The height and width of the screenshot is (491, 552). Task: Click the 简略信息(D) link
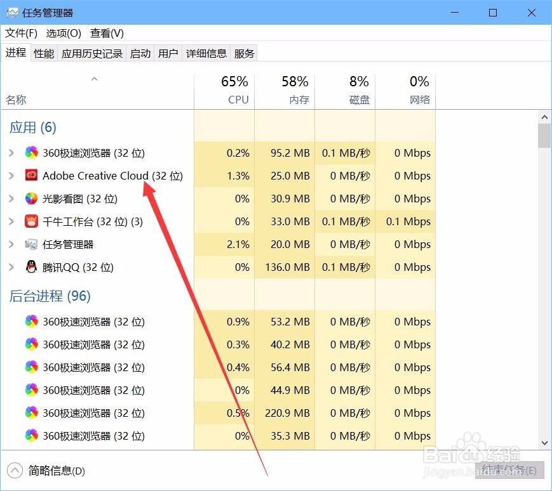57,471
